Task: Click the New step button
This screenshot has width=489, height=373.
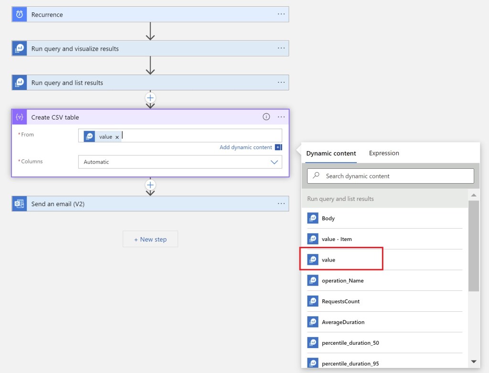Action: tap(150, 239)
